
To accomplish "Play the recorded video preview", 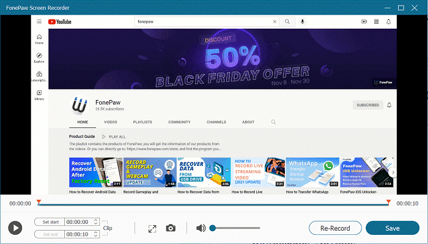I will [x=15, y=228].
